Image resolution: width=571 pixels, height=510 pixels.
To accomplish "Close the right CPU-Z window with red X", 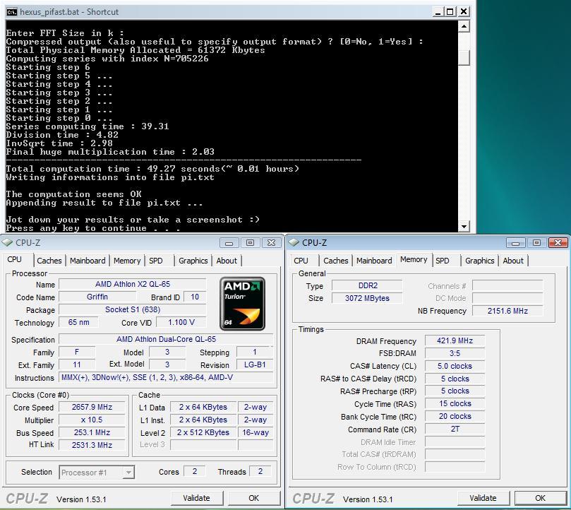I will pyautogui.click(x=558, y=243).
